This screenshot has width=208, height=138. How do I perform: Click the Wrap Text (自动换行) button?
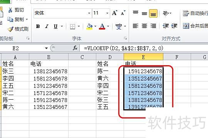(x=195, y=13)
